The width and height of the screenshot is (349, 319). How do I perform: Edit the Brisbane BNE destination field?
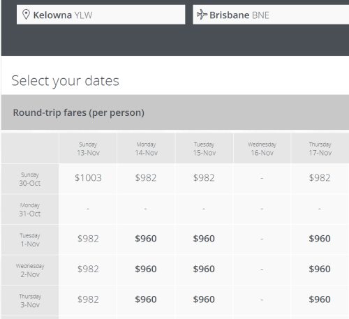[271, 15]
